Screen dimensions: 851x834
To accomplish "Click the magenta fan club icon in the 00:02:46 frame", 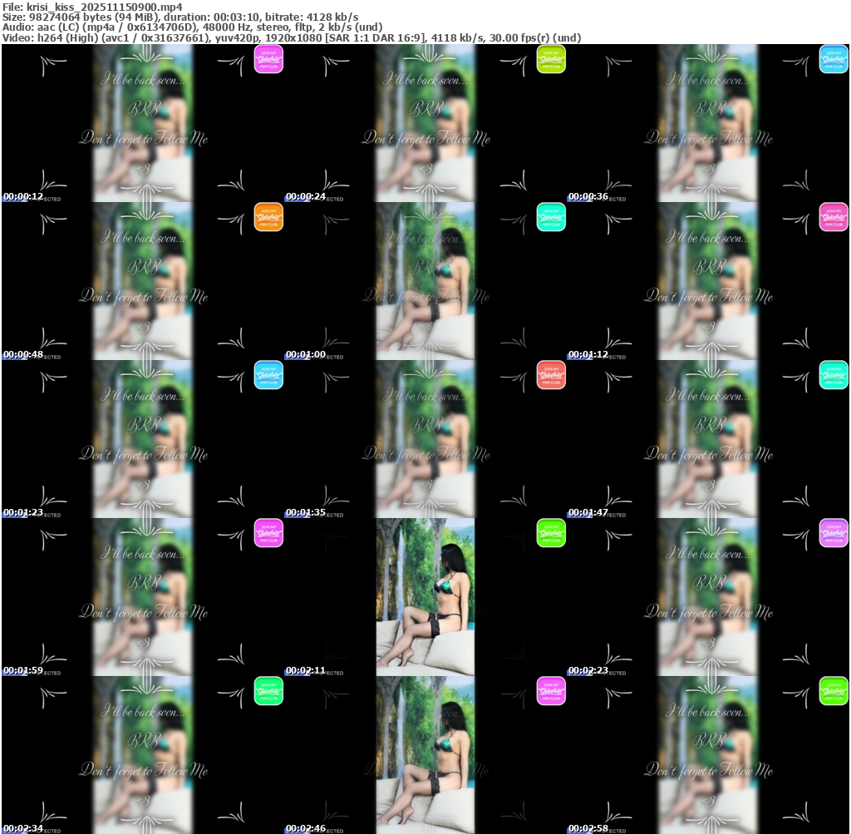I will point(551,691).
